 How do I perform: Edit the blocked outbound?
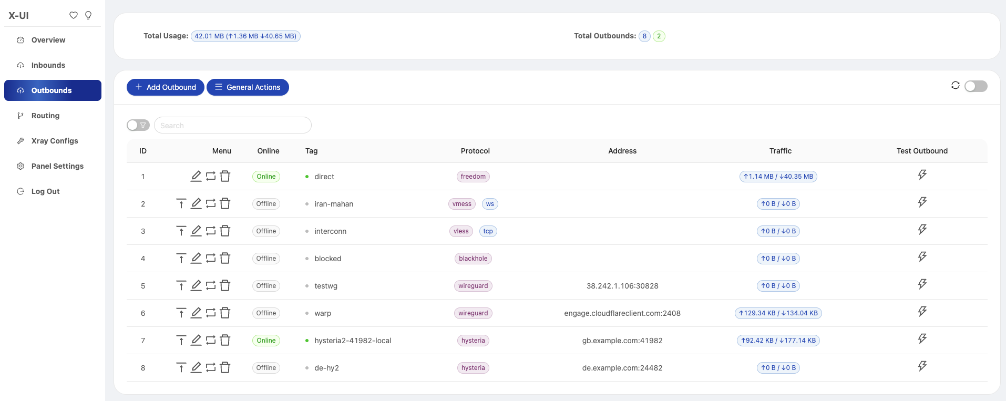click(196, 258)
